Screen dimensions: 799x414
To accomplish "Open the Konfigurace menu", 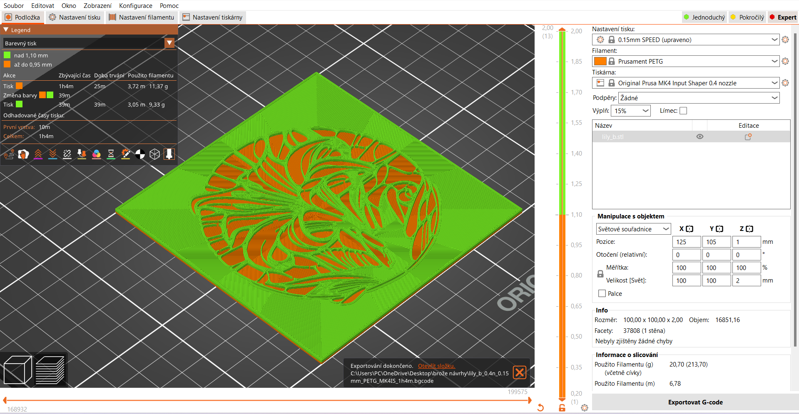I will (x=135, y=6).
